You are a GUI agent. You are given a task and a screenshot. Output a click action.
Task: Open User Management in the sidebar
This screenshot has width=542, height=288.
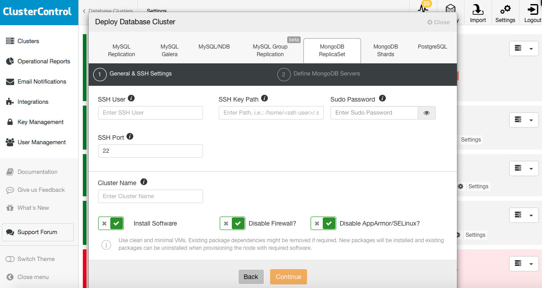pos(36,142)
